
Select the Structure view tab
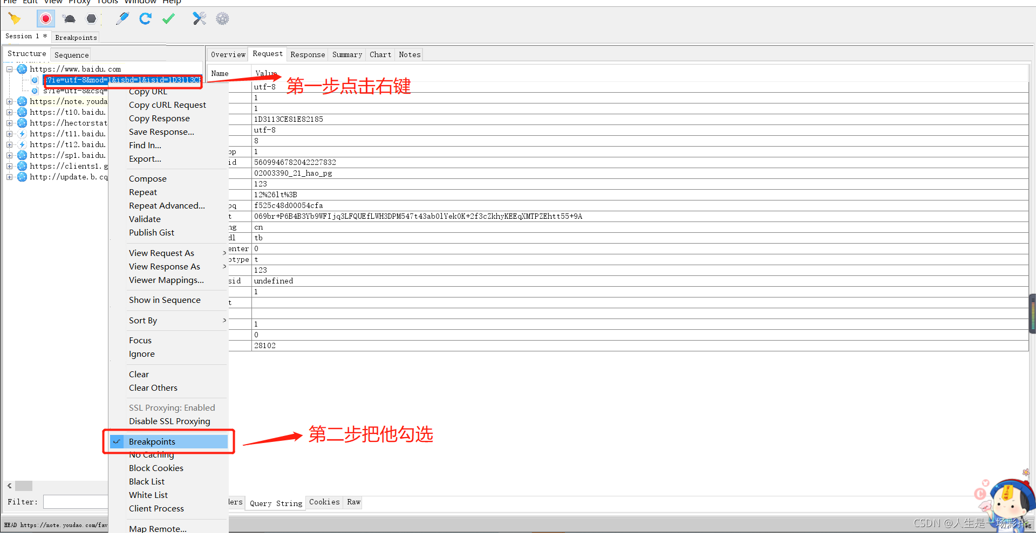click(x=26, y=53)
